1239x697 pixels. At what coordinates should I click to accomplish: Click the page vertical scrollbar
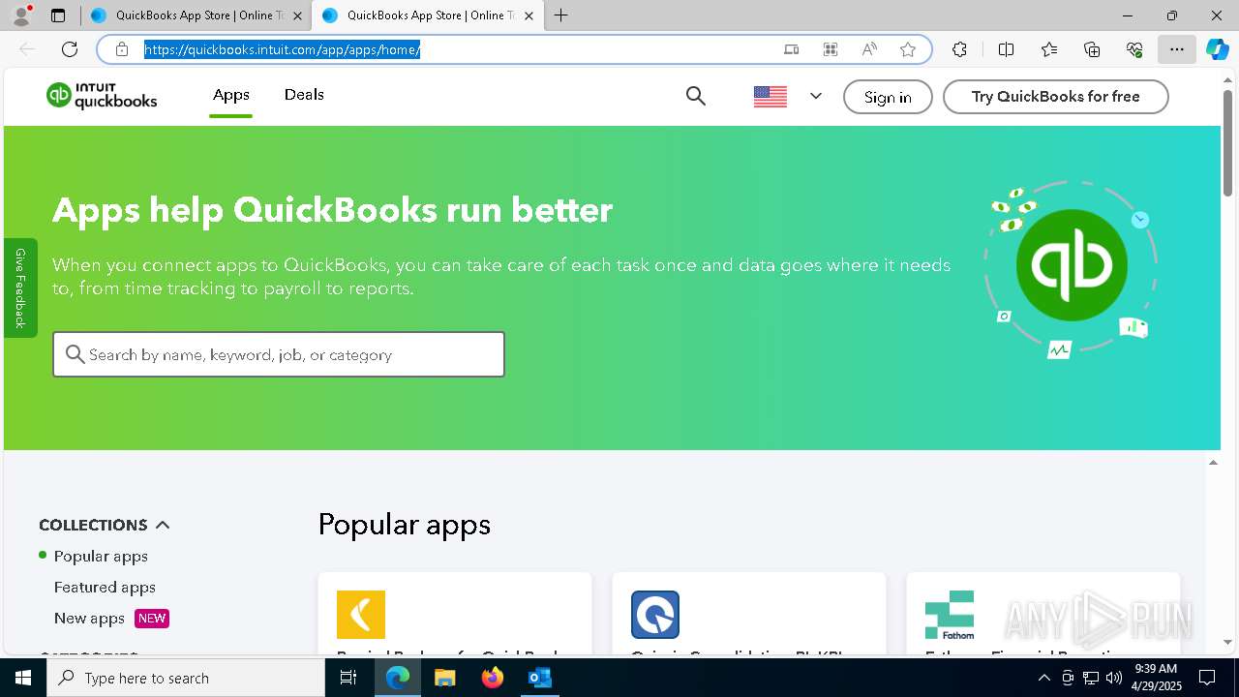point(1228,143)
